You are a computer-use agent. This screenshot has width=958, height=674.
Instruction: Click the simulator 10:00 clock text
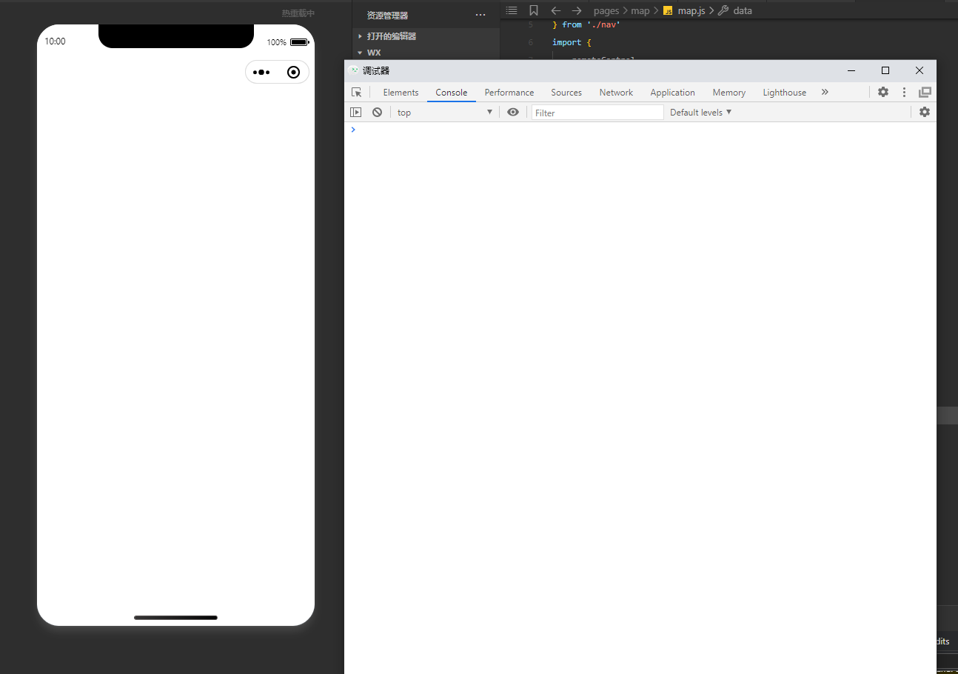pyautogui.click(x=55, y=41)
